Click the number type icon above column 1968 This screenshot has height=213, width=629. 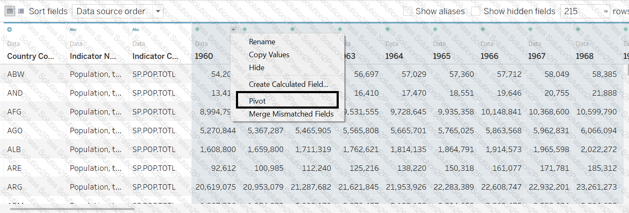coord(578,30)
